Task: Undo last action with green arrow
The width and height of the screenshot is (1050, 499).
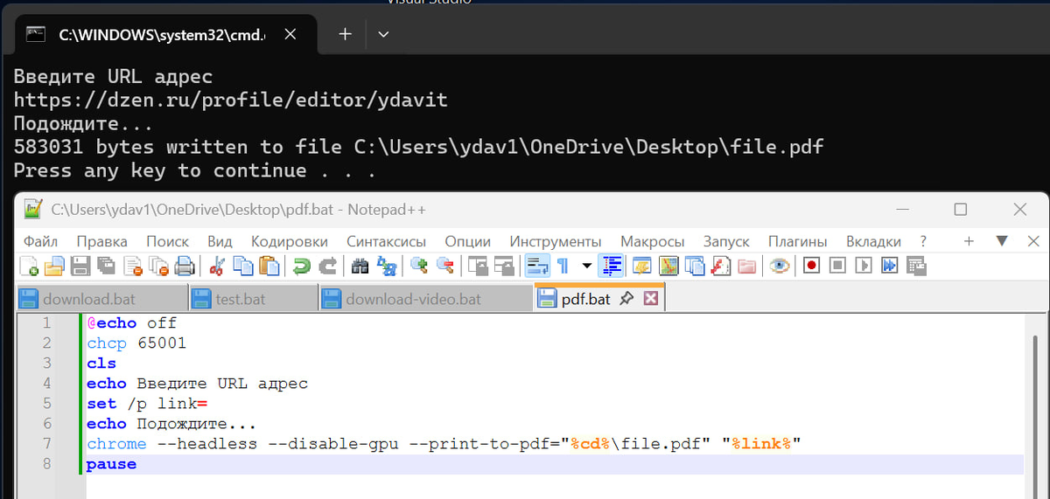Action: click(301, 265)
